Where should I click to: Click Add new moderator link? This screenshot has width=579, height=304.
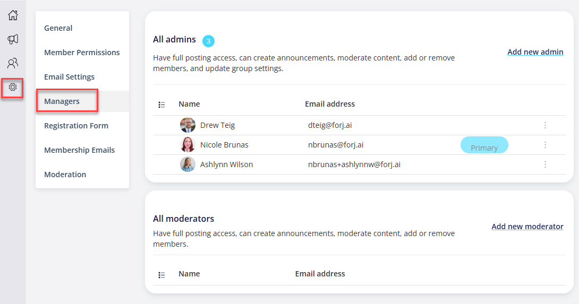point(527,227)
